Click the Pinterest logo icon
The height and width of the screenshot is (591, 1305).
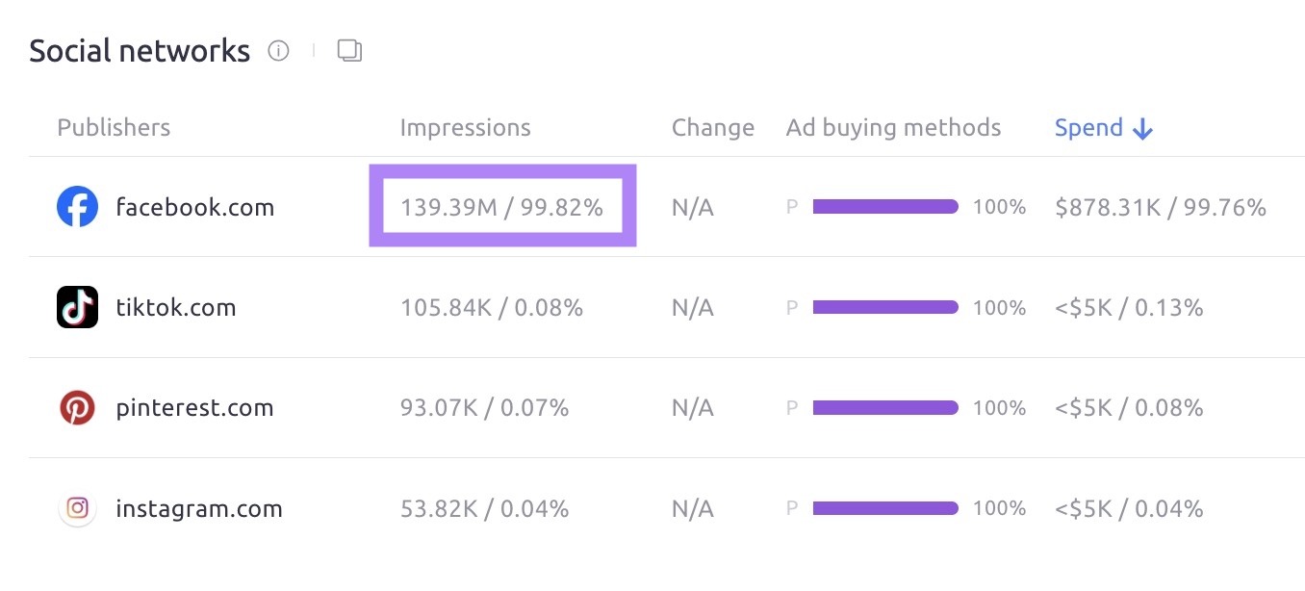pyautogui.click(x=77, y=407)
